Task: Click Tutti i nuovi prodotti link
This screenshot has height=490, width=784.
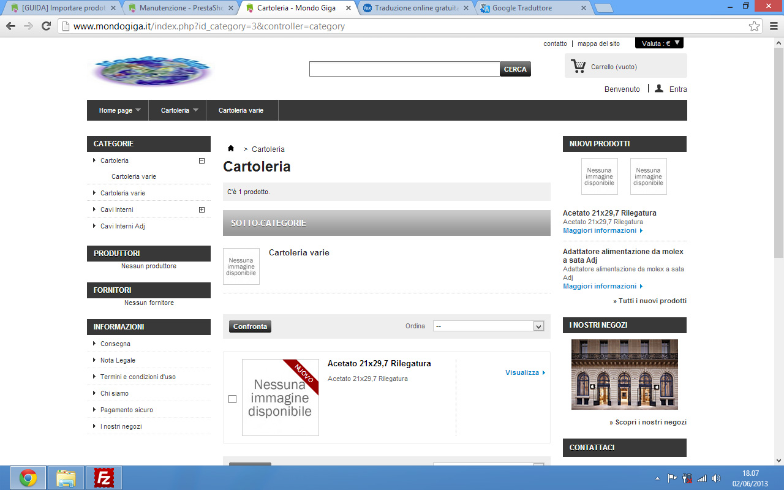Action: (650, 301)
